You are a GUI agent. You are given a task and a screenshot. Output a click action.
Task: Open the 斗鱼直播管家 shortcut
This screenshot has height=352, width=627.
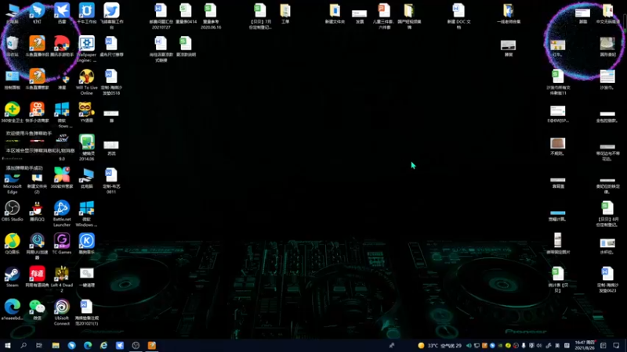tap(37, 79)
